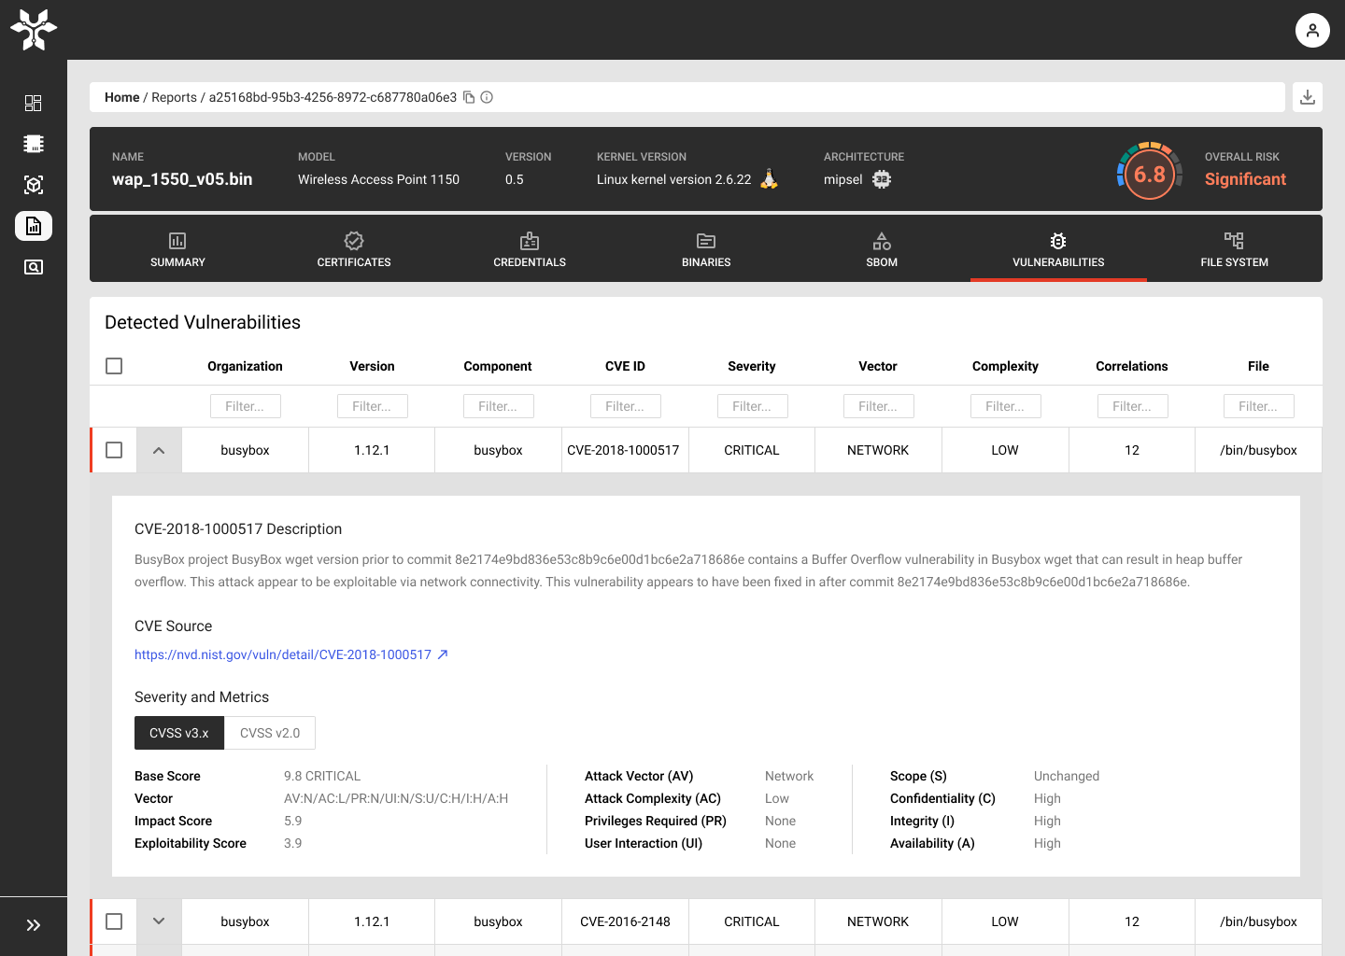Open the File System tab
Image resolution: width=1345 pixels, height=956 pixels.
pos(1234,248)
